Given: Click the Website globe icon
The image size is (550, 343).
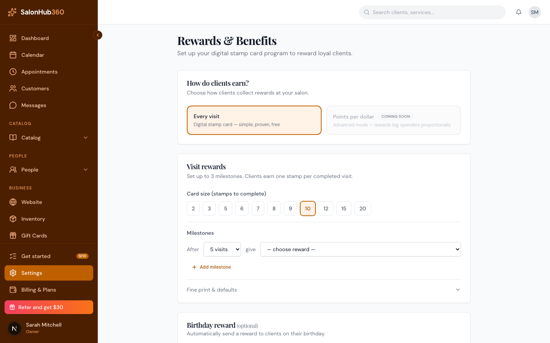Looking at the screenshot, I should 13,202.
